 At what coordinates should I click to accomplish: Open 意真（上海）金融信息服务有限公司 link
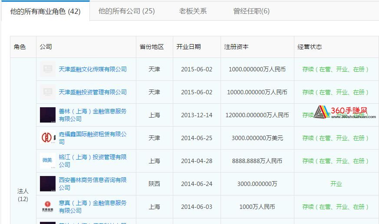click(93, 207)
